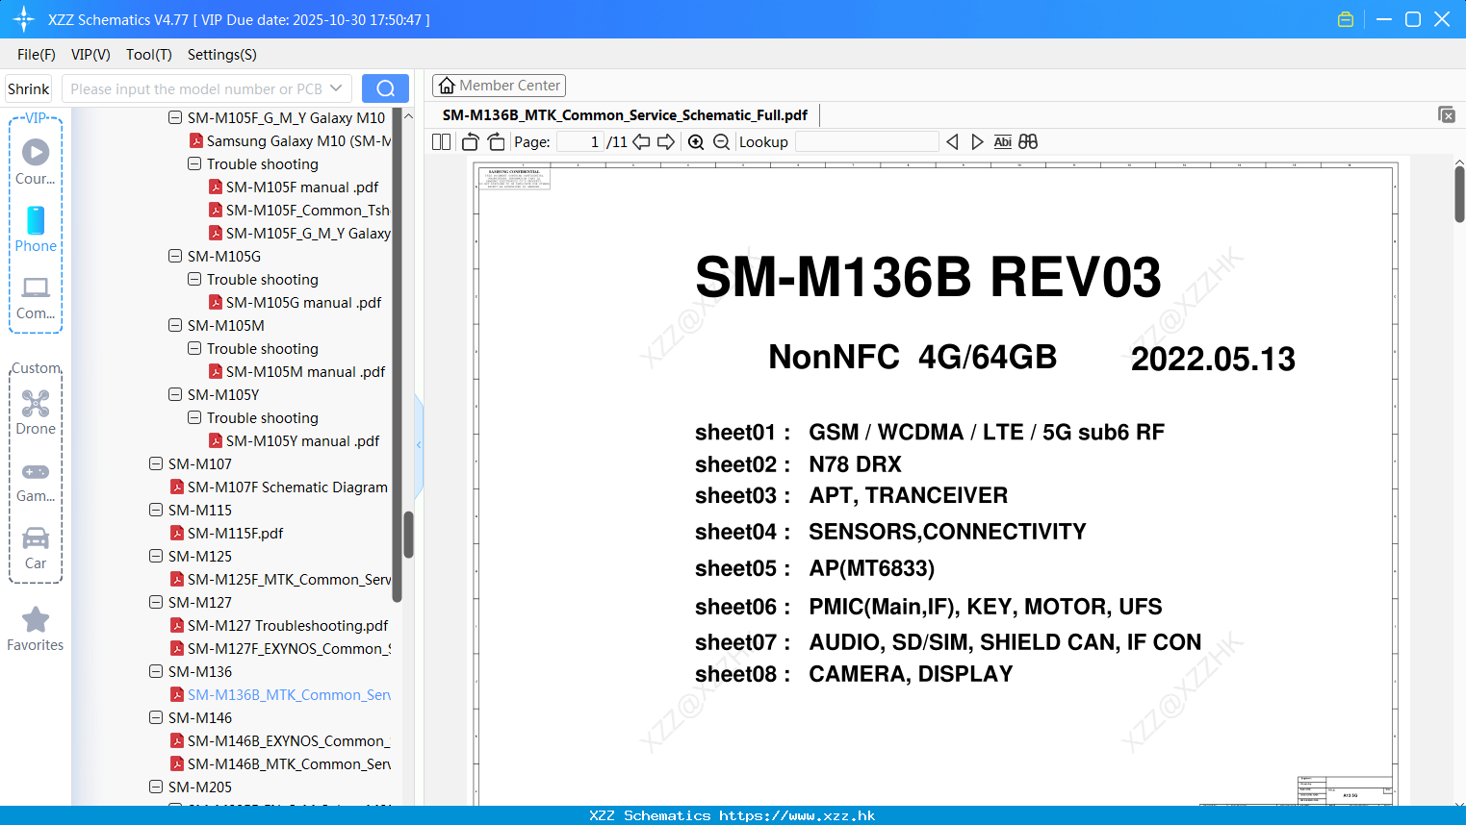Viewport: 1466px width, 825px height.
Task: Open SM-M127 Troubleshooting.pdf
Action: [279, 626]
